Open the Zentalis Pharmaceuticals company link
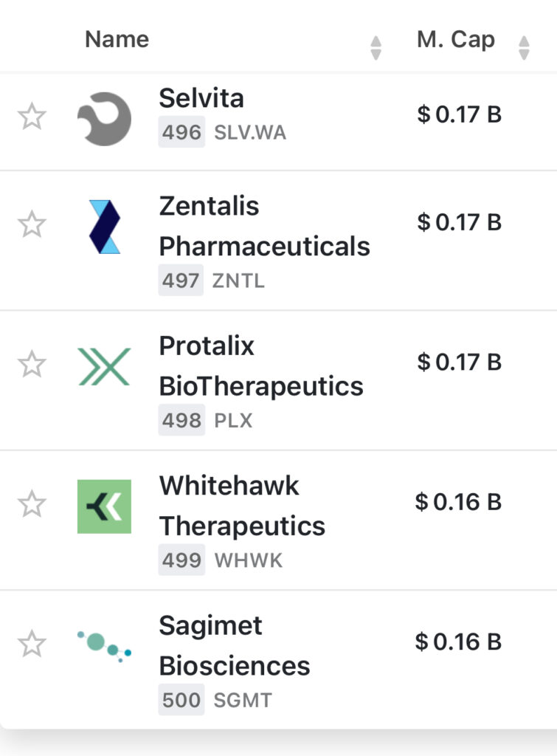Image resolution: width=557 pixels, height=756 pixels. click(x=264, y=226)
